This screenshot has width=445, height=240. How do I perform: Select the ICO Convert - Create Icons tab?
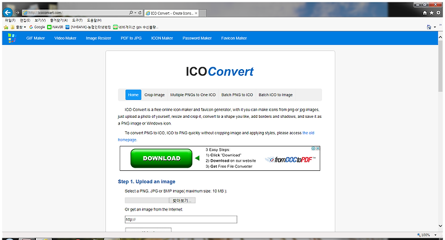click(x=171, y=13)
